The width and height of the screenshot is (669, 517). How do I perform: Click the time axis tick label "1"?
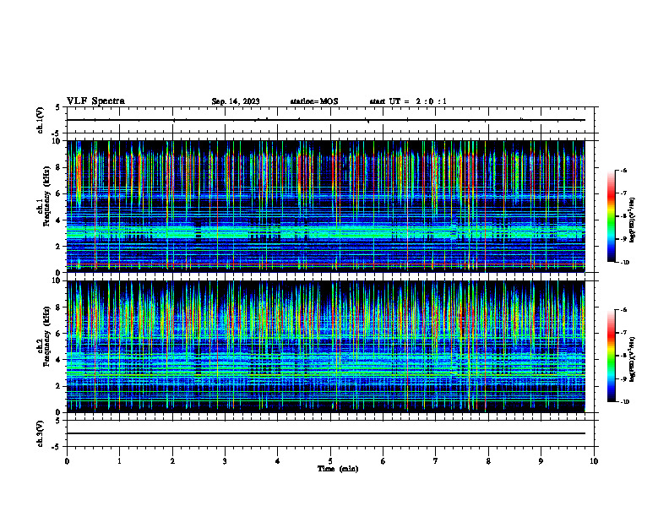pos(119,461)
